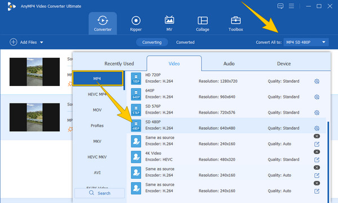338x203 pixels.
Task: Select the second video thumbnail
Action: (34, 118)
